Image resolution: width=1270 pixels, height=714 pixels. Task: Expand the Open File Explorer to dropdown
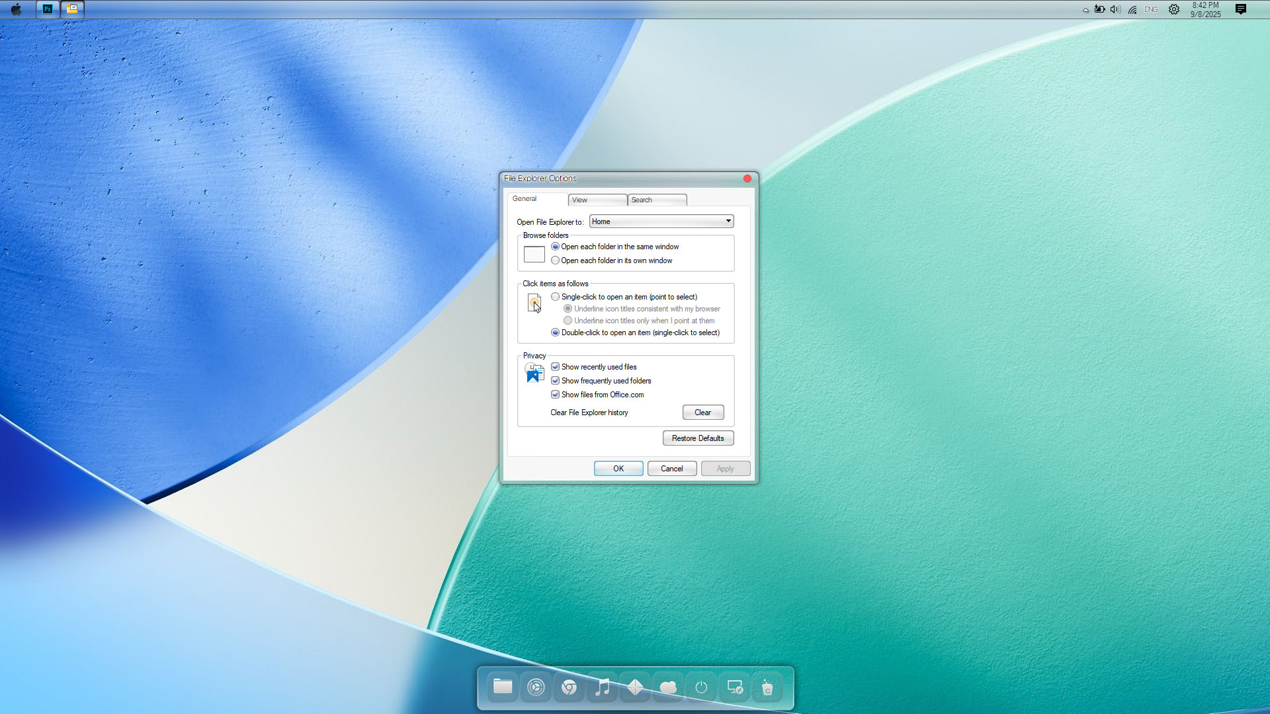(661, 221)
